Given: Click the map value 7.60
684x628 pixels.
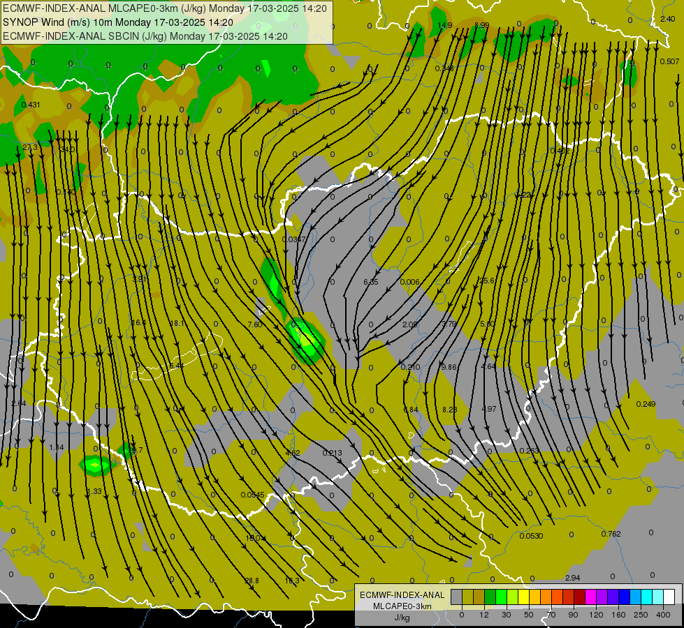Looking at the screenshot, I should click(255, 324).
